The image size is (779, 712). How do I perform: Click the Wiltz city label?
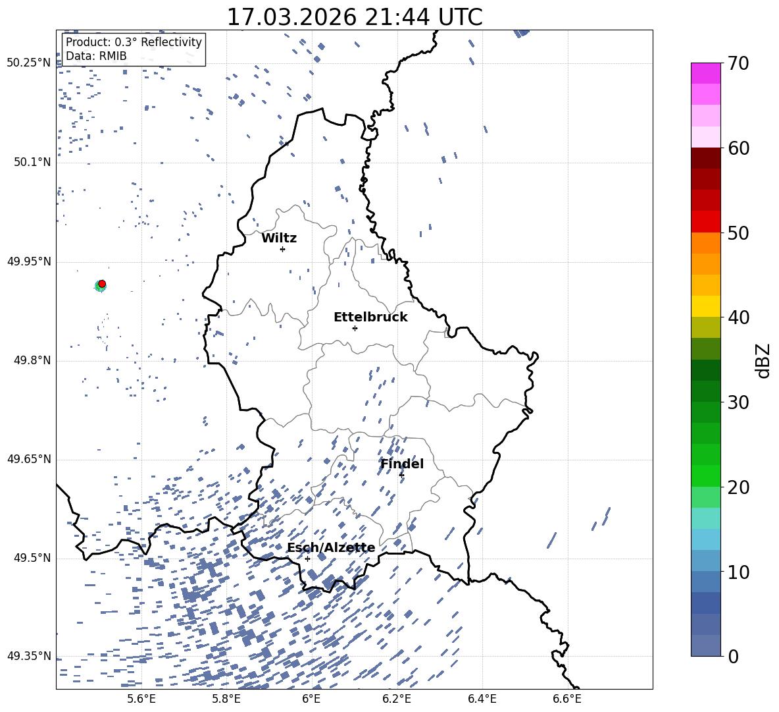coord(279,238)
